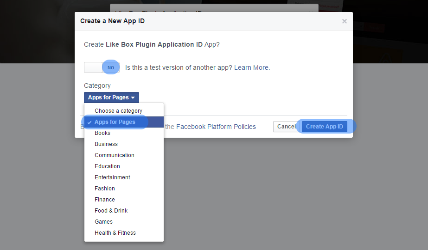
Task: Pick Games from the dropdown list
Action: 103,222
